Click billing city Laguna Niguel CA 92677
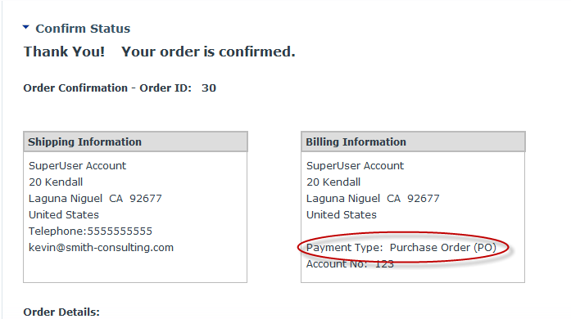Viewport: 571px width, 319px height. (373, 199)
